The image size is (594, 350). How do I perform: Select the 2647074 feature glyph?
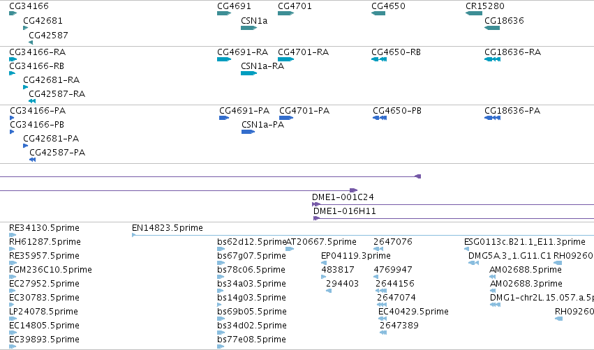pos(382,305)
